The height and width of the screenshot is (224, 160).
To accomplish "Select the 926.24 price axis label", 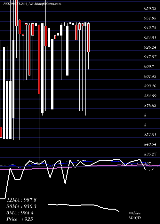I will click(x=150, y=47).
